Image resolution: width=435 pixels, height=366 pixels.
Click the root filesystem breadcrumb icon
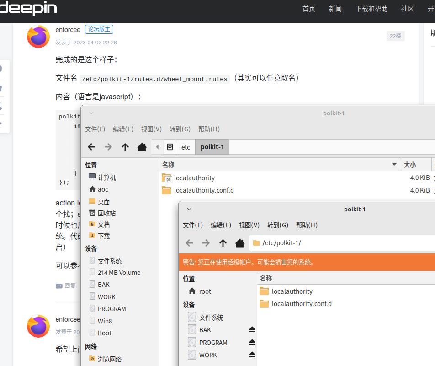(x=170, y=147)
